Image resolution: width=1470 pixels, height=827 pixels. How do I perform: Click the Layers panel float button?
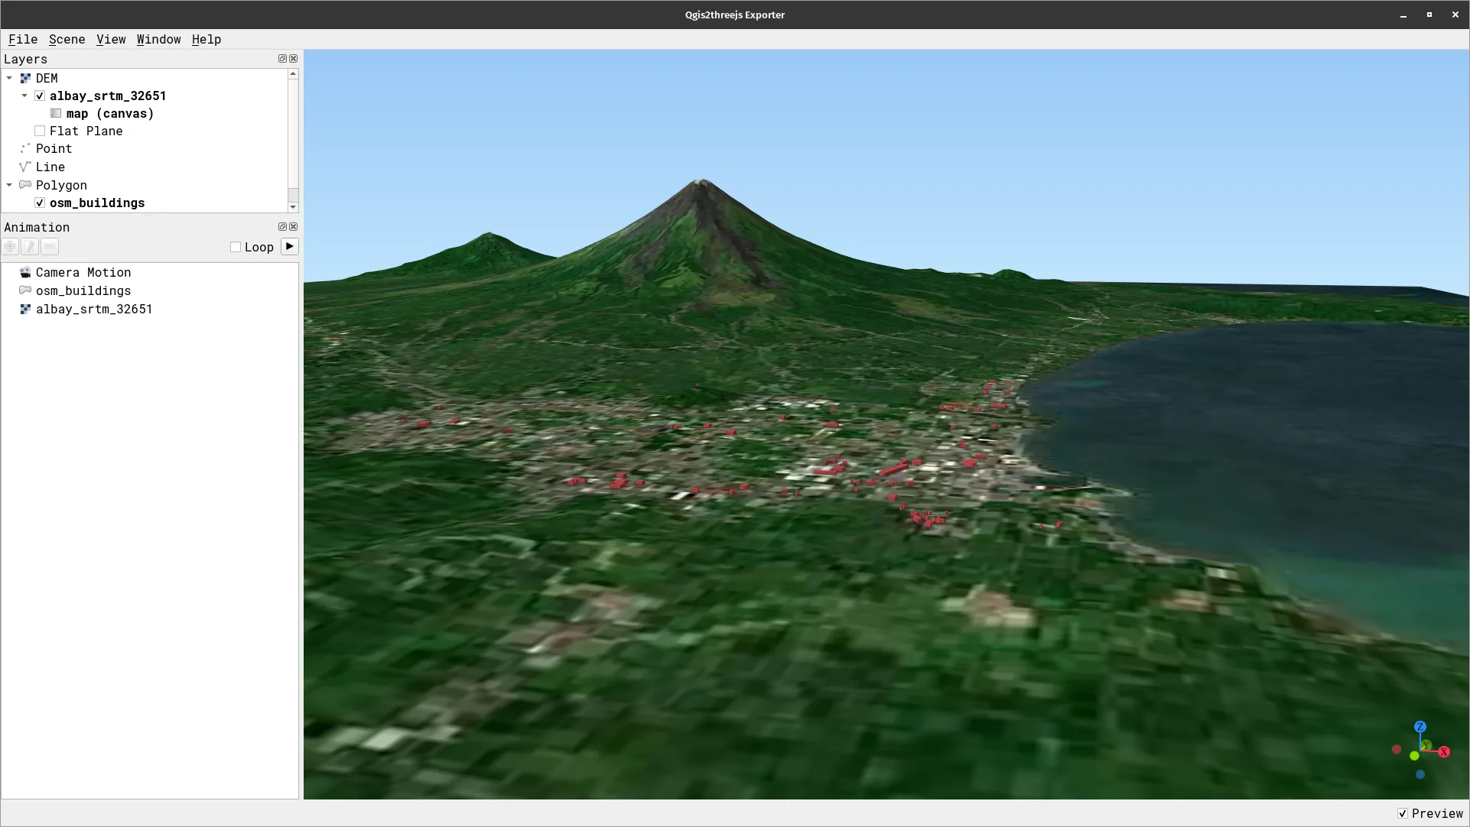point(281,59)
